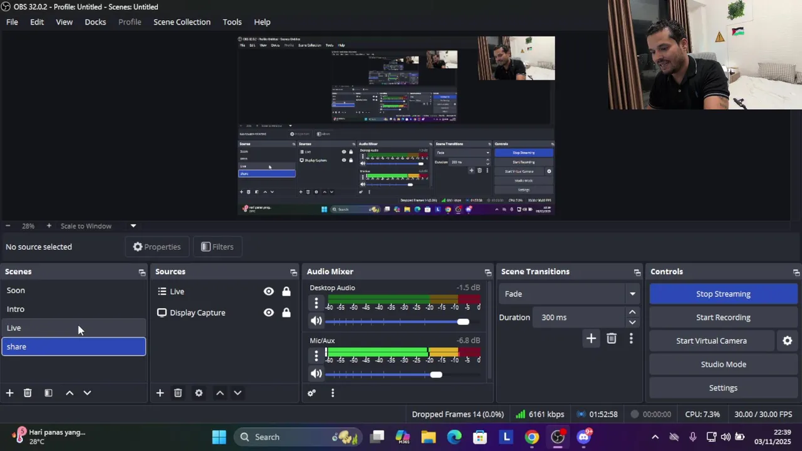Viewport: 802px width, 451px height.
Task: Select the Soon scene
Action: coord(73,291)
